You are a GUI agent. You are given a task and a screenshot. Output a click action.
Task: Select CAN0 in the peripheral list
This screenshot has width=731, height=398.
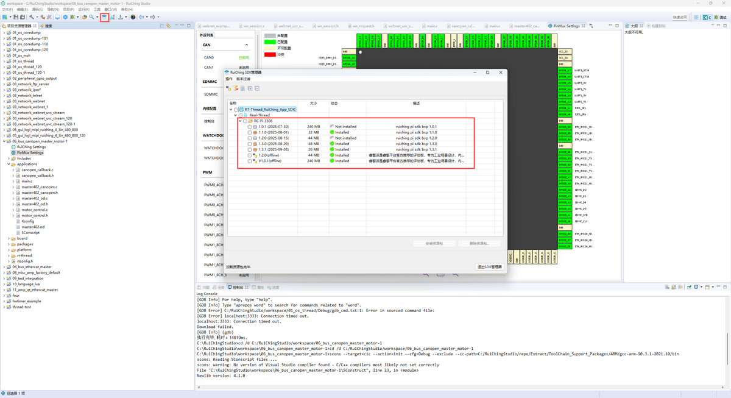pyautogui.click(x=209, y=57)
